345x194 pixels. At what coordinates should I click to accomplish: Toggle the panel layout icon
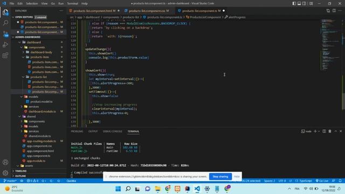click(x=299, y=4)
